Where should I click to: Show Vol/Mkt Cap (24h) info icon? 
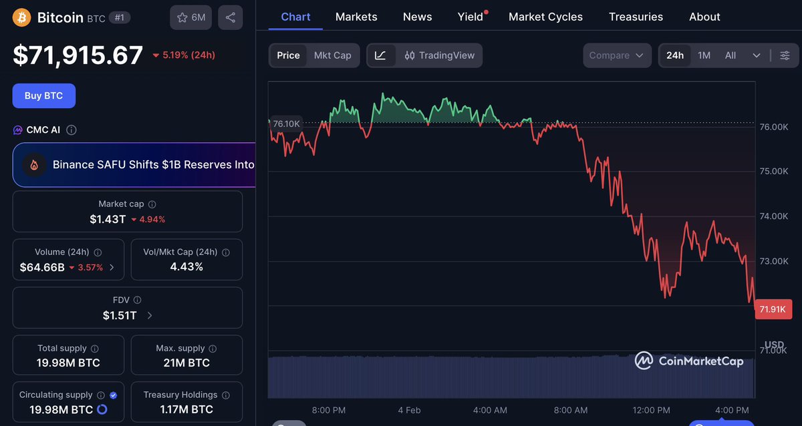pos(226,252)
